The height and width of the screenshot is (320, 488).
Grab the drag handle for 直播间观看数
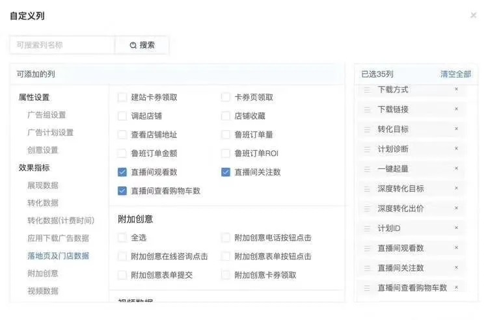[x=367, y=248]
